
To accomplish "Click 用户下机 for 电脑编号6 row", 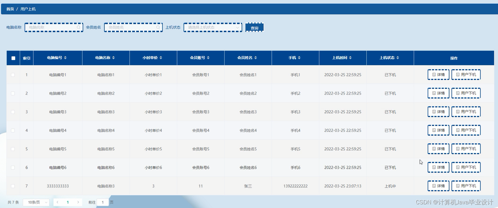I will point(466,167).
